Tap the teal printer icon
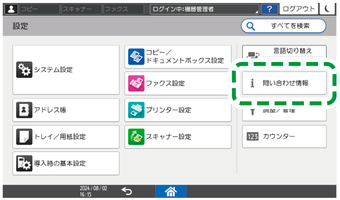340x200 pixels. (136, 110)
